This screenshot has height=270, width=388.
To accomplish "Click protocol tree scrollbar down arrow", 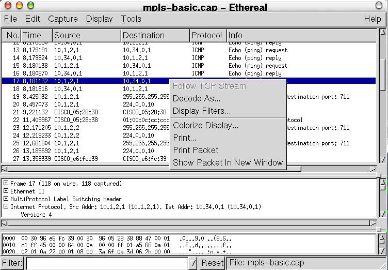I will click(x=382, y=214).
